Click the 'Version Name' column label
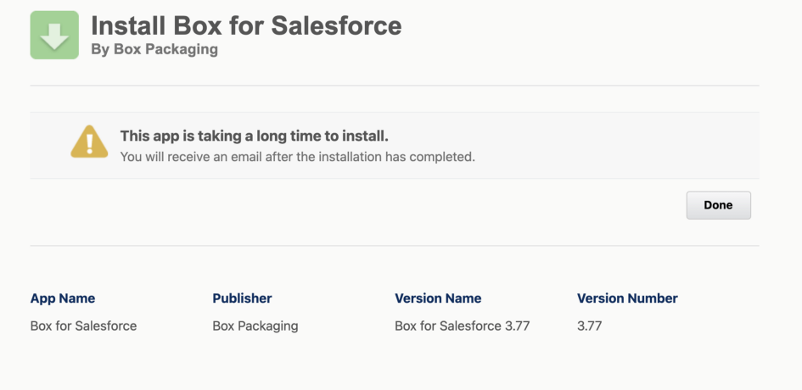This screenshot has width=802, height=390. point(438,298)
